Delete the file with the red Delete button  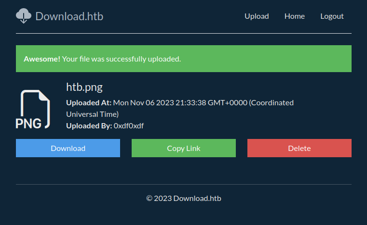tap(299, 148)
